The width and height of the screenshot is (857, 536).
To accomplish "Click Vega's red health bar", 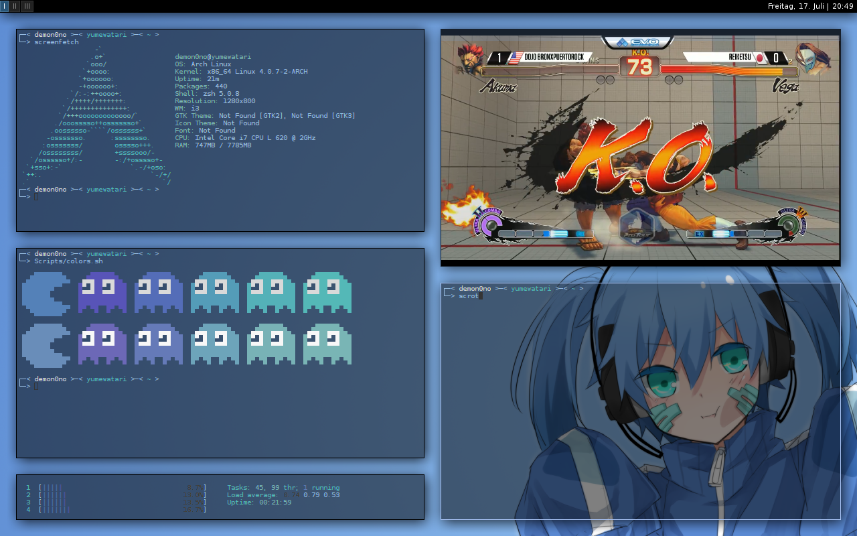I will 728,70.
